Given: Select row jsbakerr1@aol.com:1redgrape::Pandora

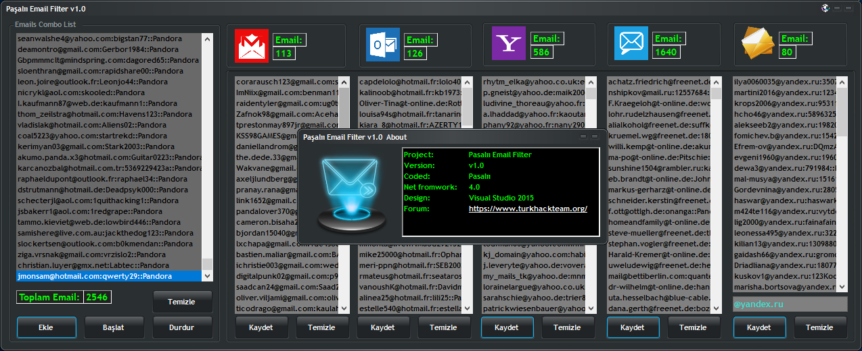Looking at the screenshot, I should [110, 211].
